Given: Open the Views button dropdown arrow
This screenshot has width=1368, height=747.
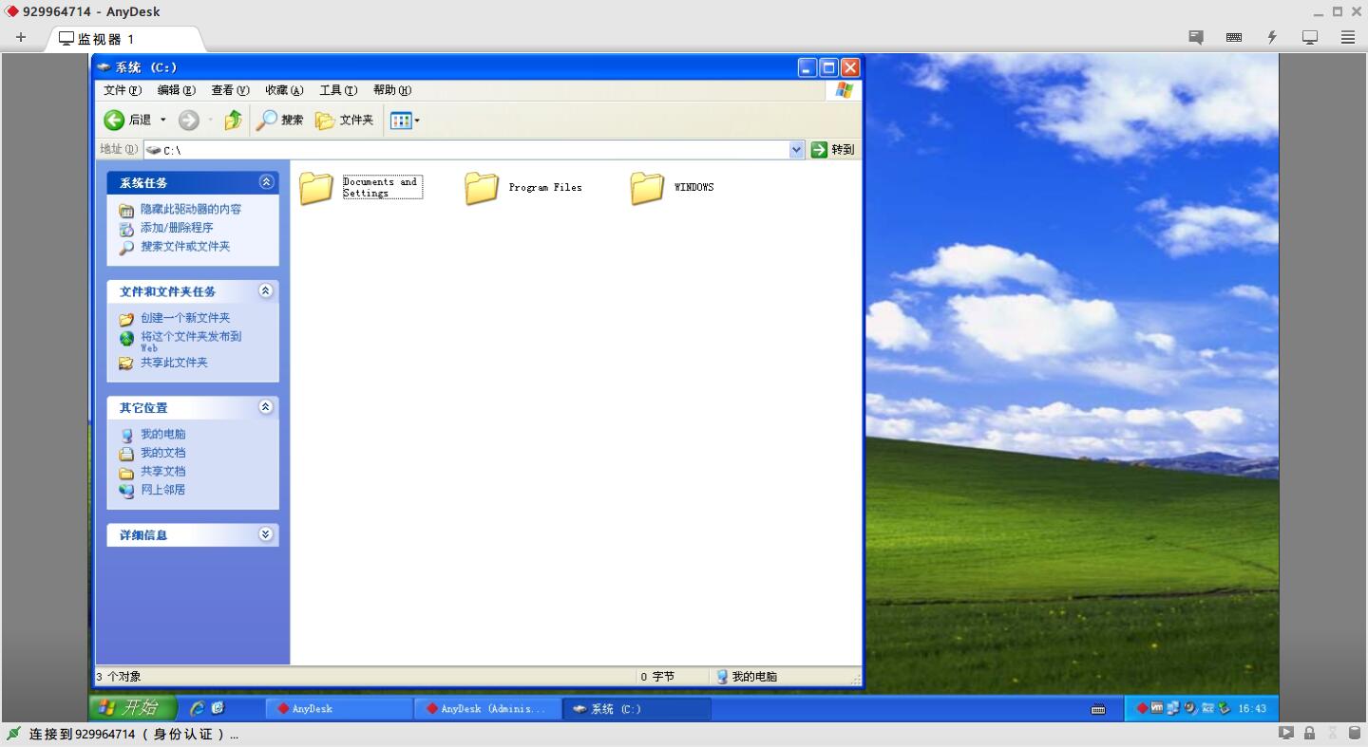Looking at the screenshot, I should [x=417, y=121].
